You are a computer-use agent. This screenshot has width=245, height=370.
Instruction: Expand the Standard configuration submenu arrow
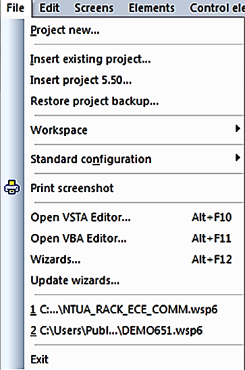coord(238,158)
